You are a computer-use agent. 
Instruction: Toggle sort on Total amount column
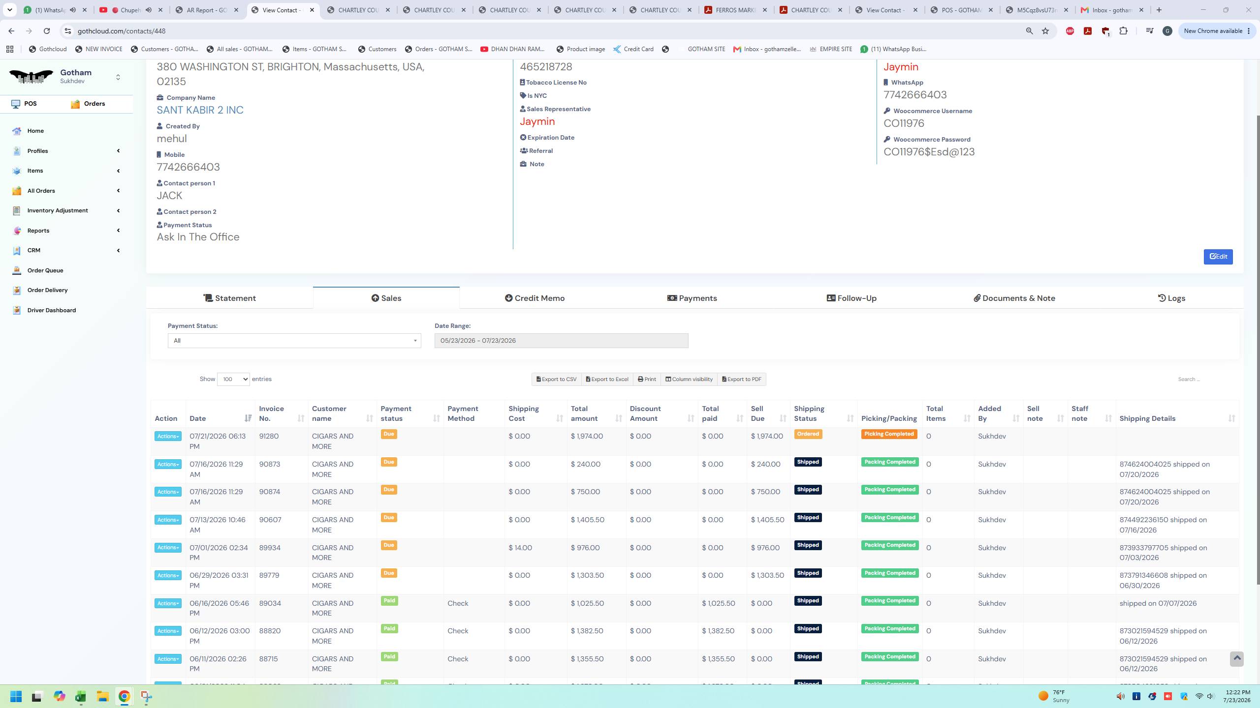[597, 413]
